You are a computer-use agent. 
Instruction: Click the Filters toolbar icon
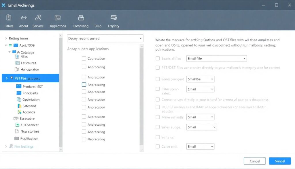tap(9, 18)
